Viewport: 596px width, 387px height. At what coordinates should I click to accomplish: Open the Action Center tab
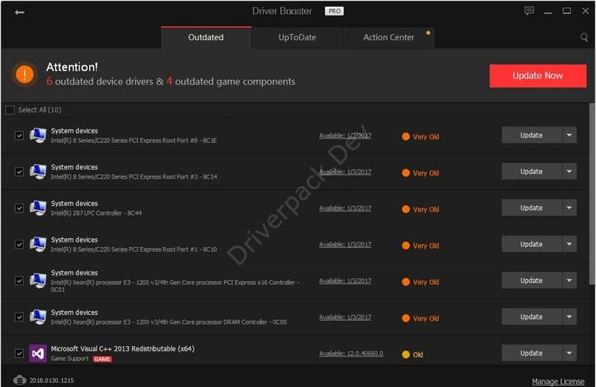388,37
